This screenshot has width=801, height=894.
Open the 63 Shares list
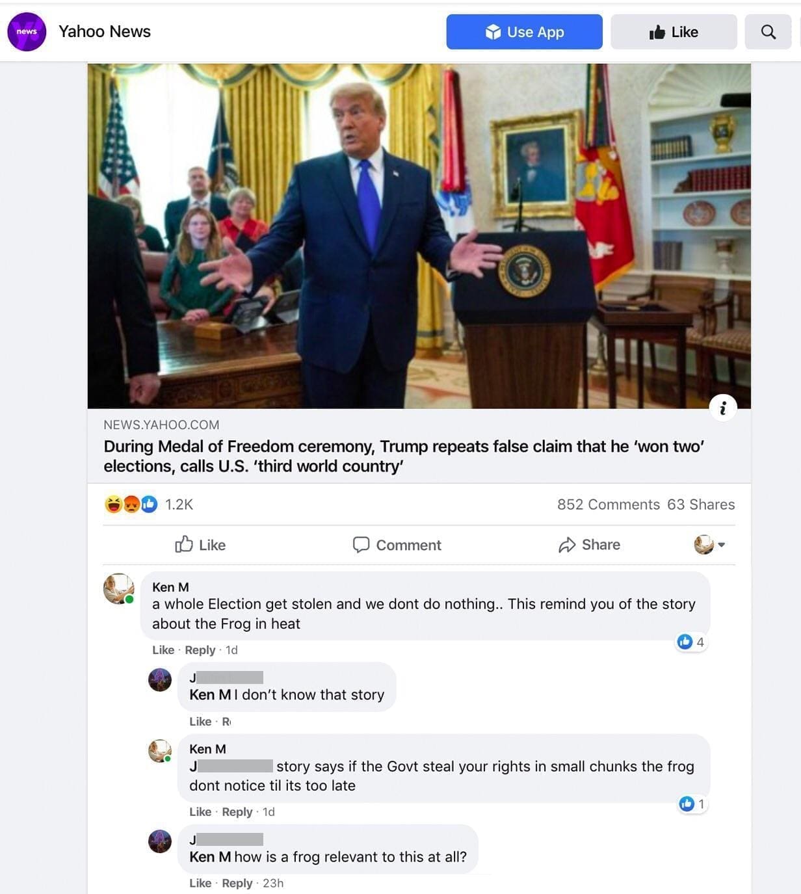coord(701,505)
